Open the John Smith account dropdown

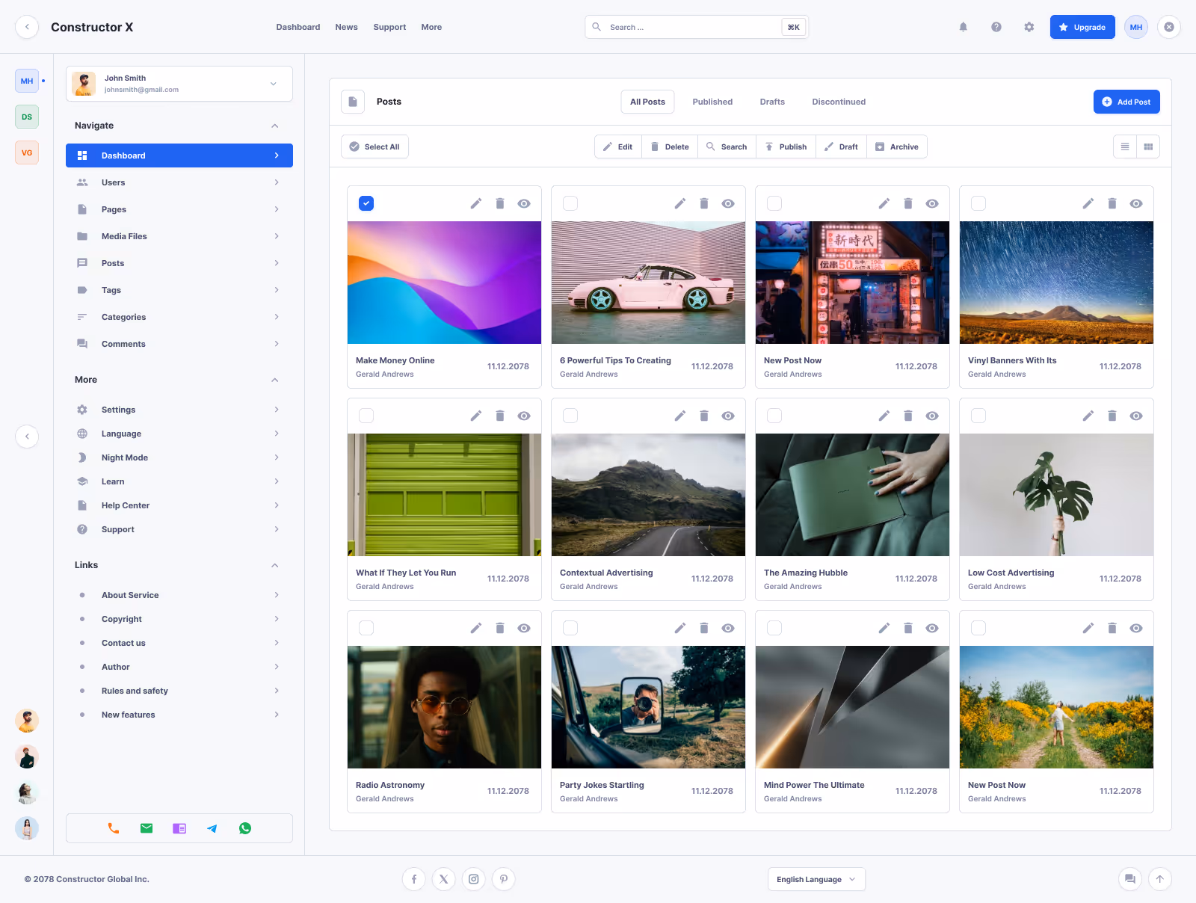179,84
